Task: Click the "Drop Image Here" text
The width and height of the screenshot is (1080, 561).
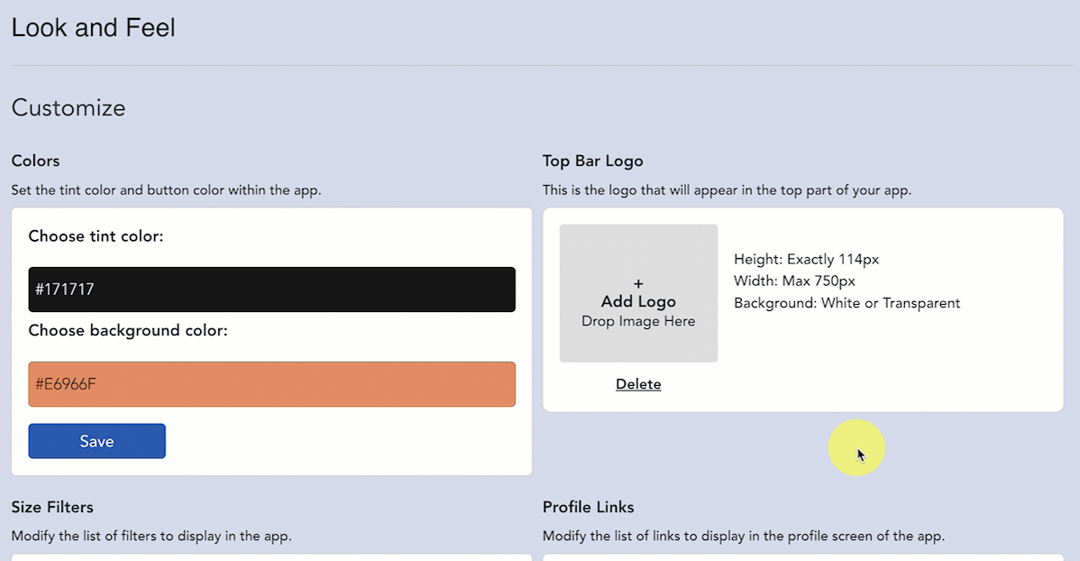Action: pyautogui.click(x=638, y=321)
